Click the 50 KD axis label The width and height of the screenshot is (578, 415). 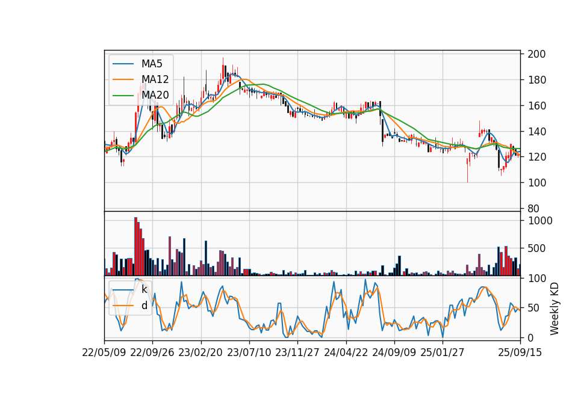point(534,307)
